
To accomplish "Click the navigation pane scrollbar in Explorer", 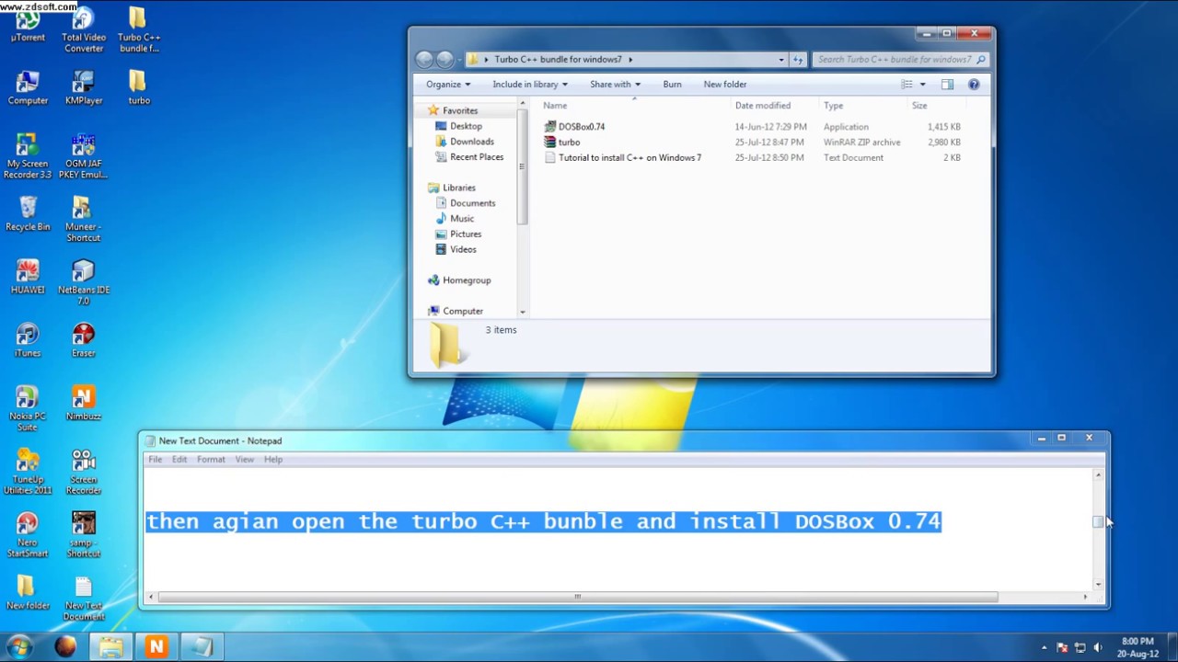I will pos(523,166).
